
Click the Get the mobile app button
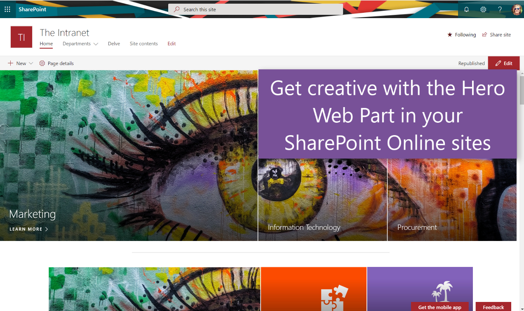pyautogui.click(x=440, y=307)
